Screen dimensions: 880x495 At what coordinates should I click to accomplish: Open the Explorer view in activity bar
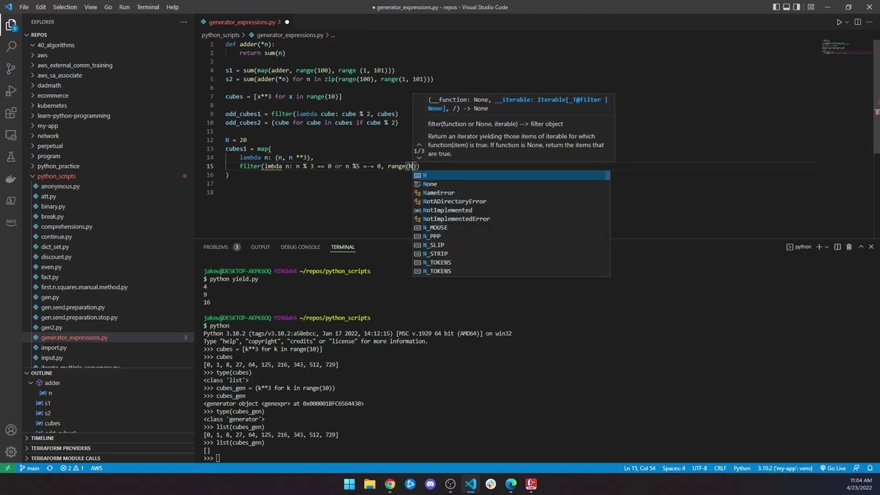tap(11, 25)
